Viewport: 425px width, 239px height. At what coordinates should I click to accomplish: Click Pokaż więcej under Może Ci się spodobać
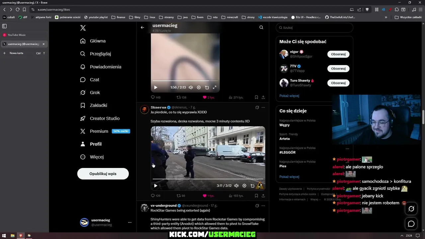(289, 96)
